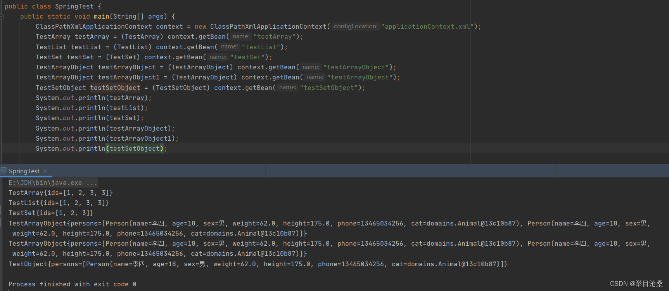Click the testArrayObject1 variable declaration
The height and width of the screenshot is (291, 669).
[129, 77]
